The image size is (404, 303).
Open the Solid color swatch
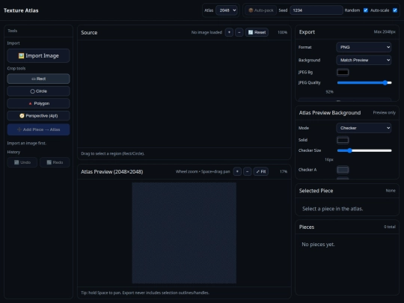343,140
